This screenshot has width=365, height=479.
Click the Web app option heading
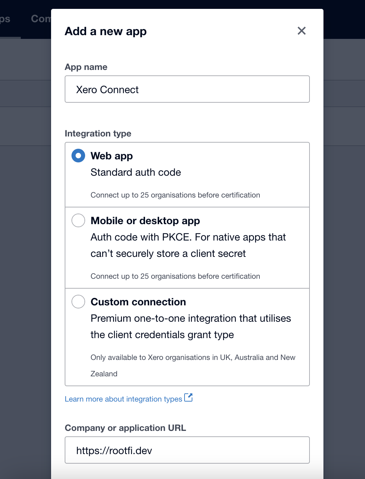112,156
